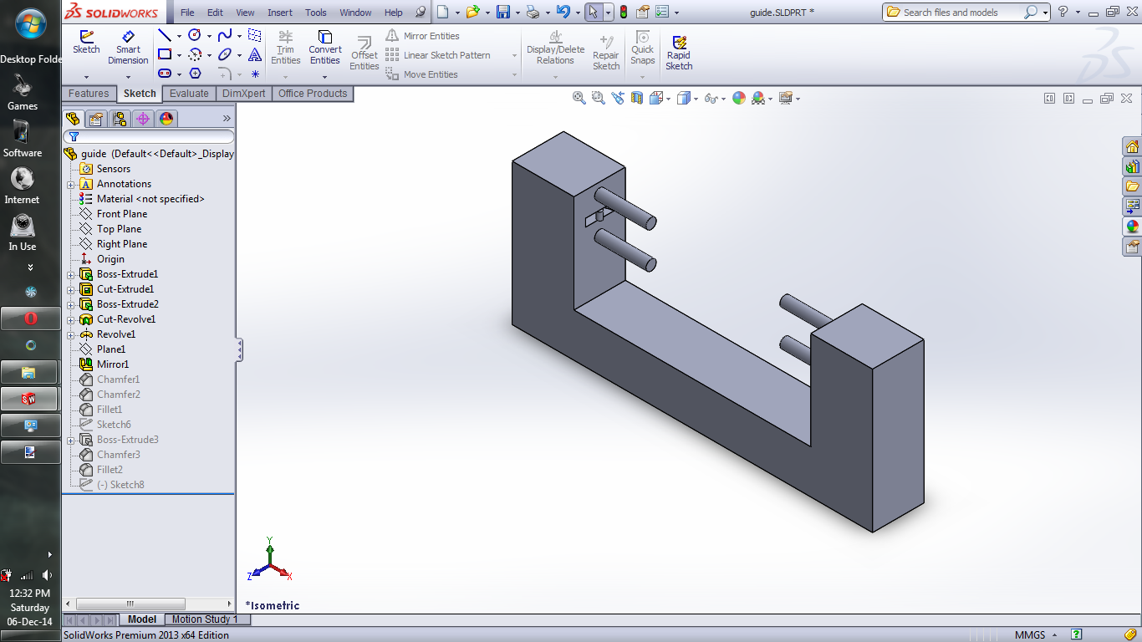
Task: Choose the Circle sketch tool
Action: 195,36
